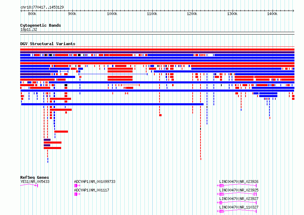The width and height of the screenshot is (304, 215).
Task: Open the RefSeq Genes track title
Action: click(x=34, y=177)
